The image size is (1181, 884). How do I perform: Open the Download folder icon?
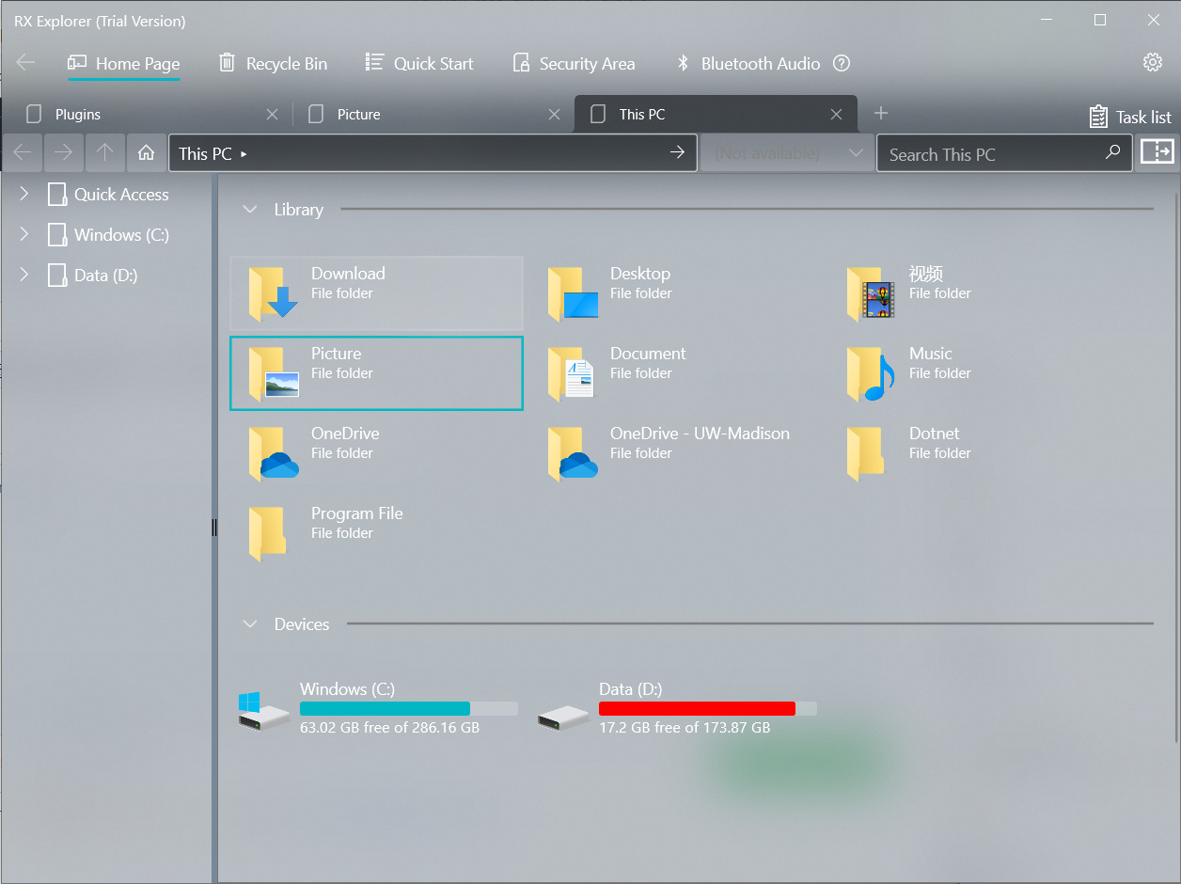pyautogui.click(x=273, y=292)
